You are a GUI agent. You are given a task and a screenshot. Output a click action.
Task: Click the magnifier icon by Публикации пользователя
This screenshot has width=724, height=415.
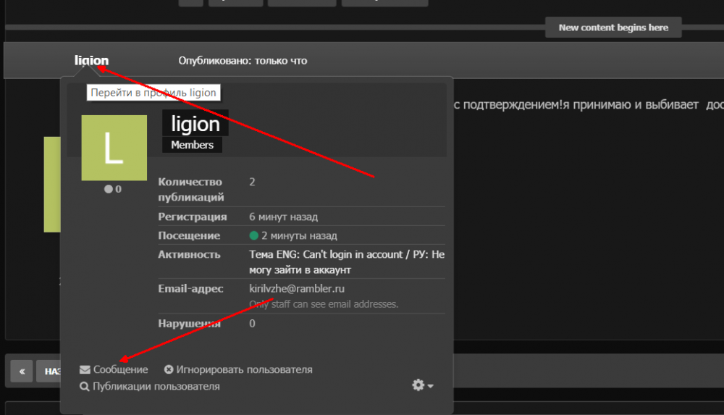click(x=85, y=387)
